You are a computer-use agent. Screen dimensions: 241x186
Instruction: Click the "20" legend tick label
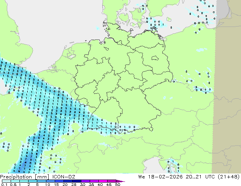point(65,184)
